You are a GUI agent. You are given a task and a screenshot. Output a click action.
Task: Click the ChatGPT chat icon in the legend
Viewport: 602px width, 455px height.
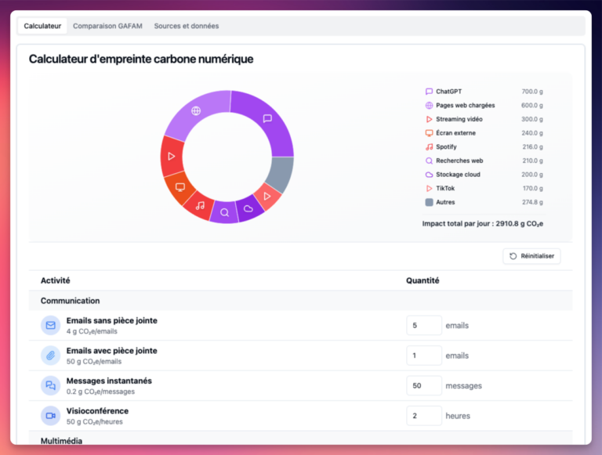point(429,92)
